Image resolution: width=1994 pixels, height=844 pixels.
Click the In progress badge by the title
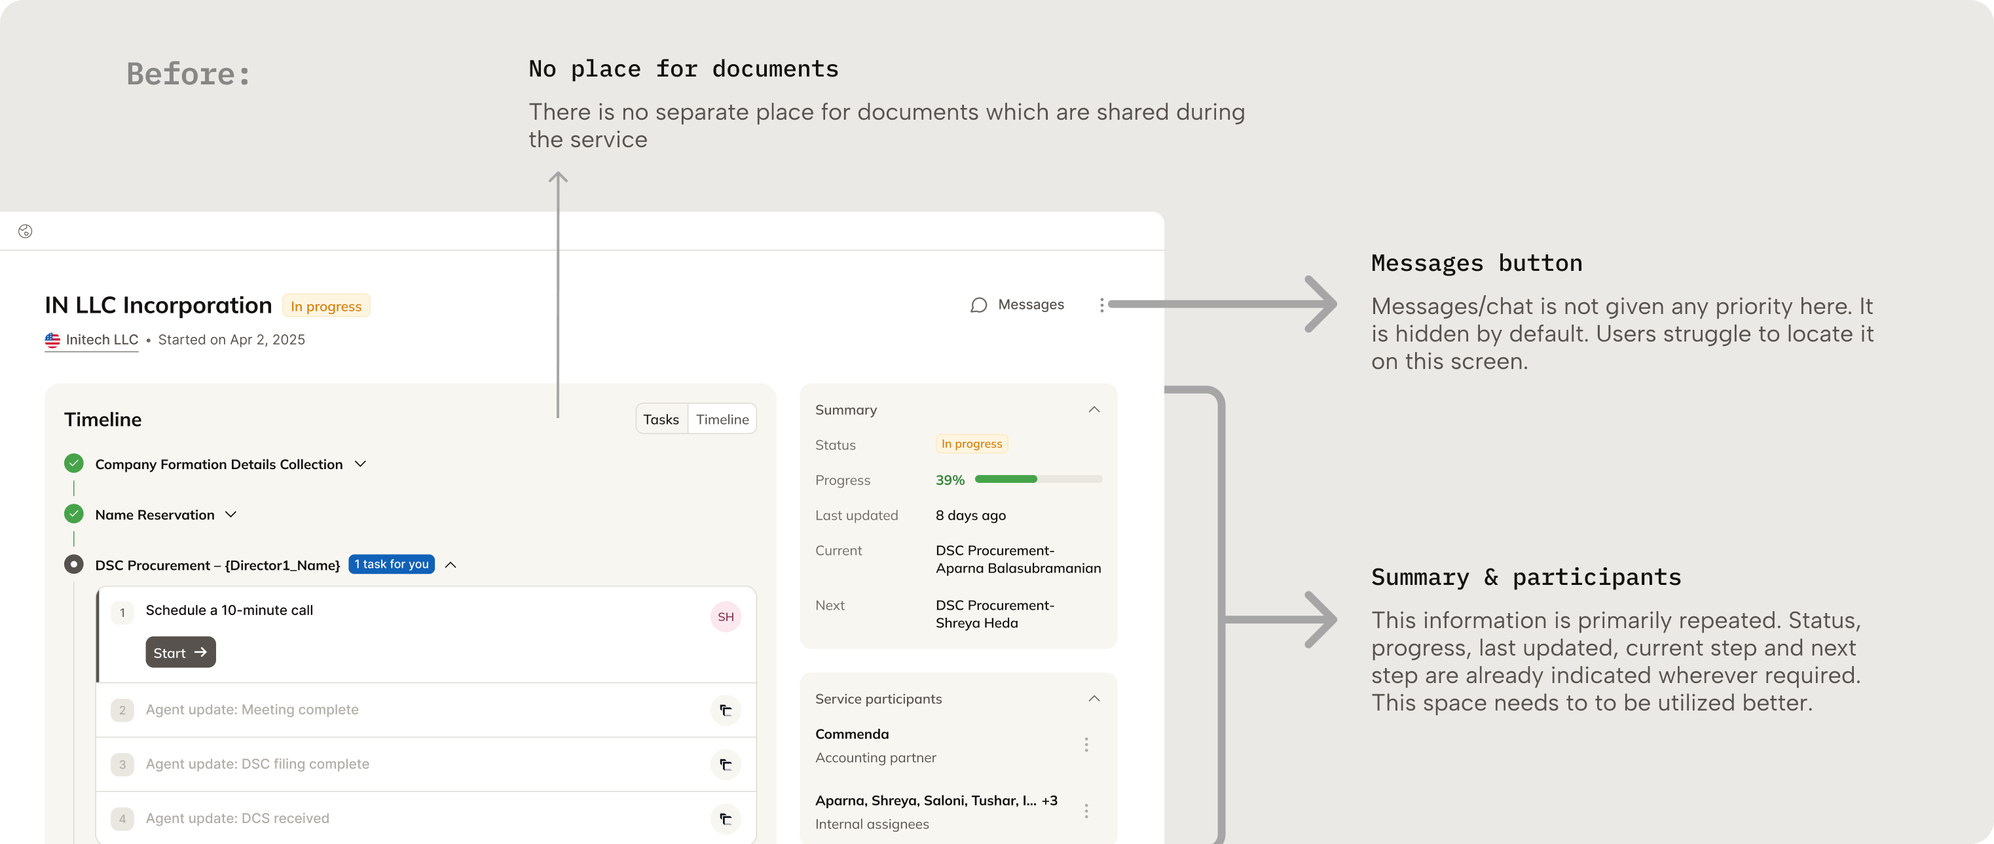pyautogui.click(x=326, y=306)
